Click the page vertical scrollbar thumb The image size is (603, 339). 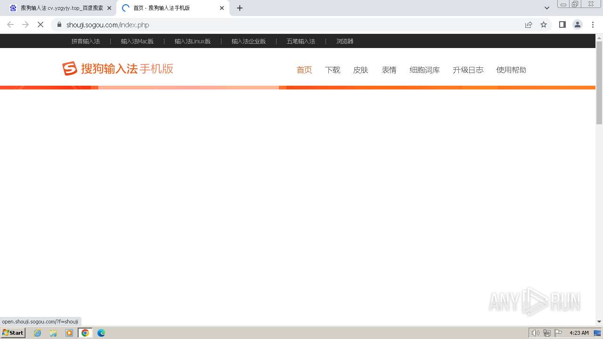[x=599, y=82]
